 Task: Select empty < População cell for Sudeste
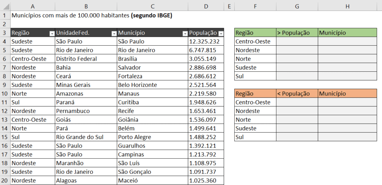click(297, 128)
